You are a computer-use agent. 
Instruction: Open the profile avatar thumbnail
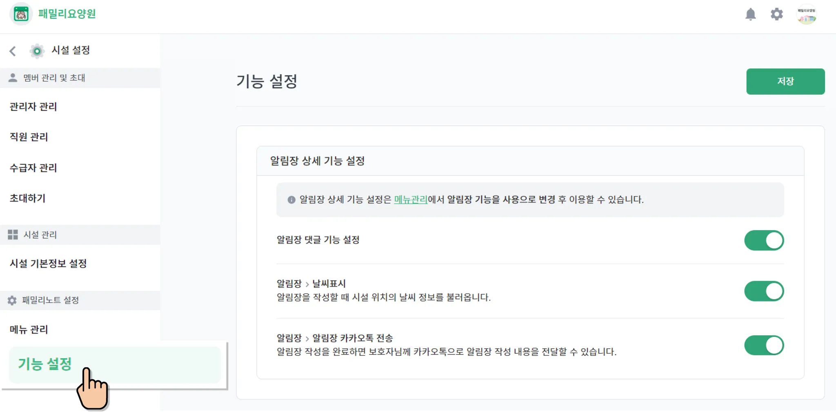(806, 15)
